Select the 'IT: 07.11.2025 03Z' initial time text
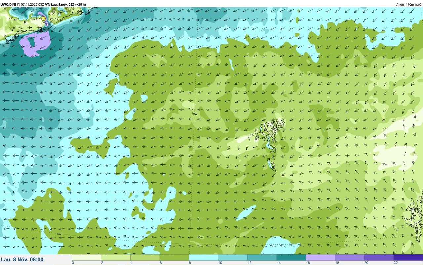 (x=30, y=4)
